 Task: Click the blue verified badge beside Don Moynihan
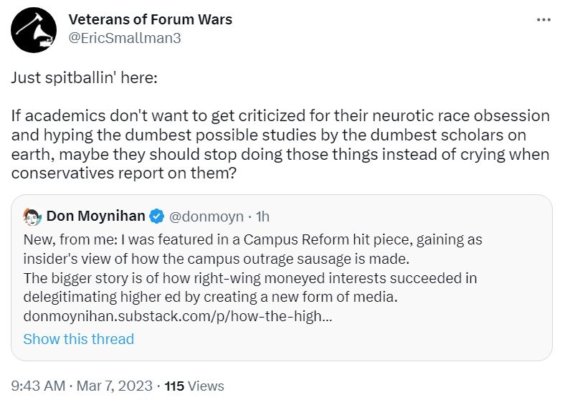click(156, 216)
